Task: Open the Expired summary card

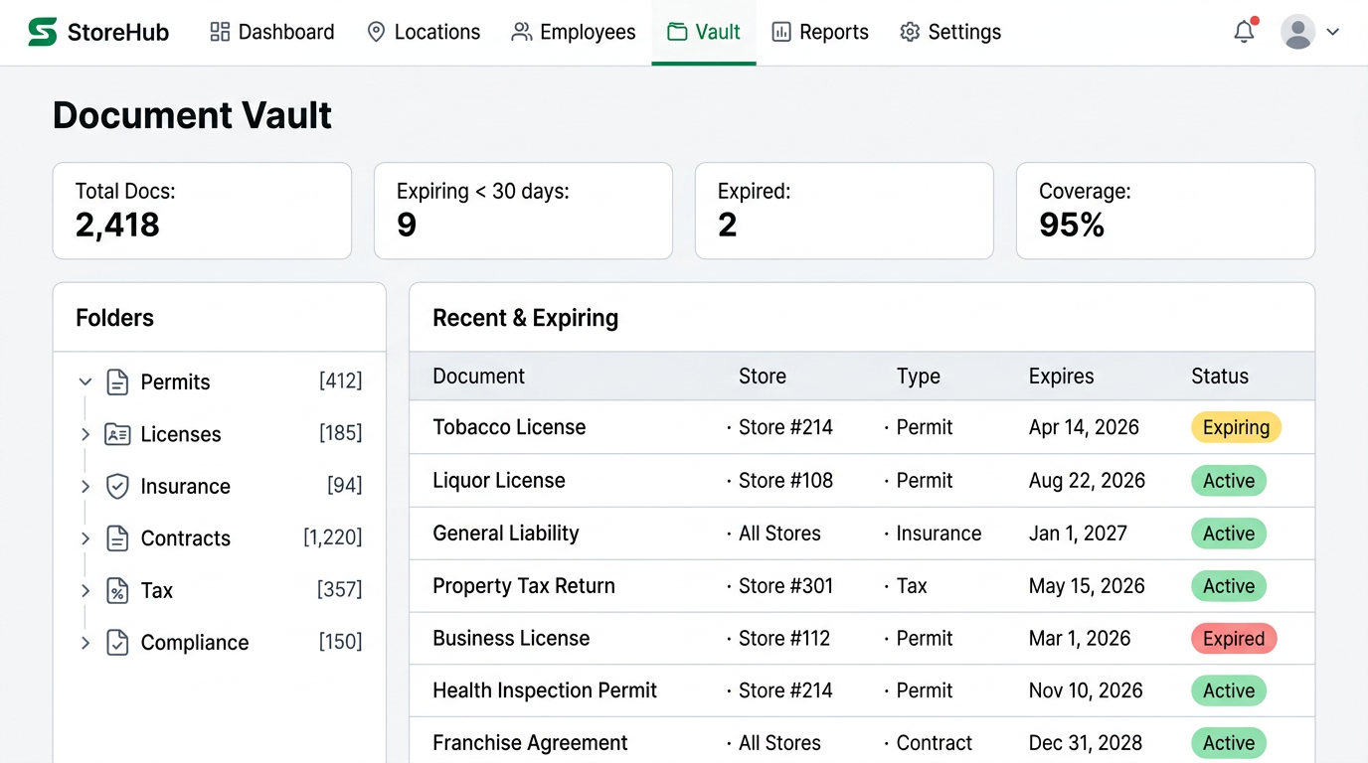Action: (844, 211)
